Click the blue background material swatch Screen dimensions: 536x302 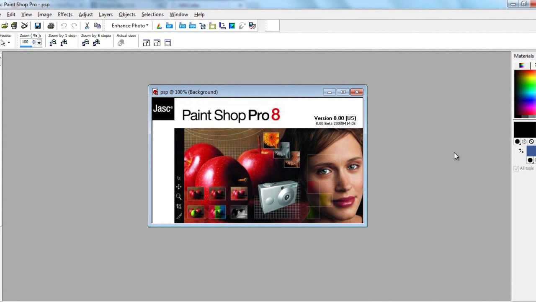click(531, 152)
